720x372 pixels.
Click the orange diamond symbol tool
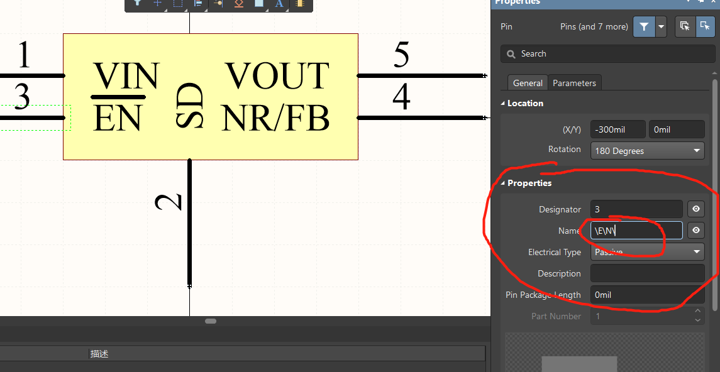239,3
